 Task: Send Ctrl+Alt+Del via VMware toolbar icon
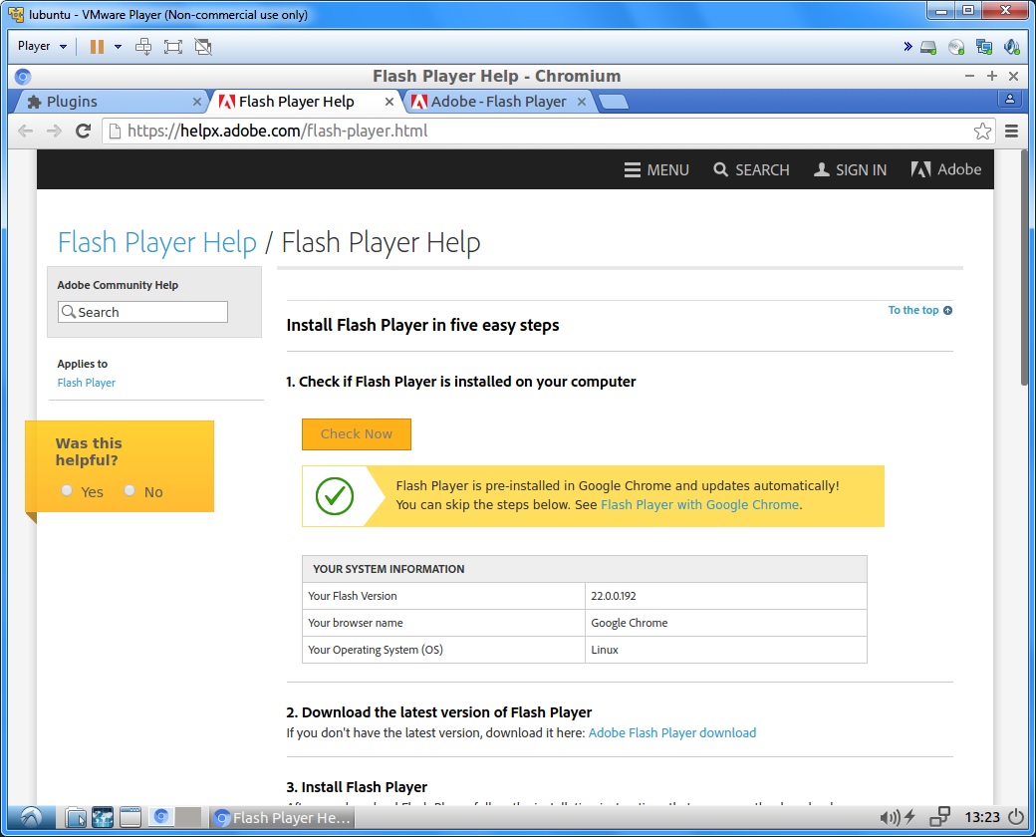143,46
